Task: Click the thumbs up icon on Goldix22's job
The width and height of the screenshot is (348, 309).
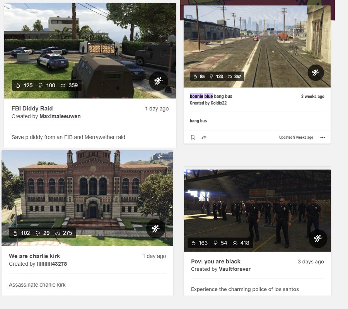Action: click(x=195, y=76)
